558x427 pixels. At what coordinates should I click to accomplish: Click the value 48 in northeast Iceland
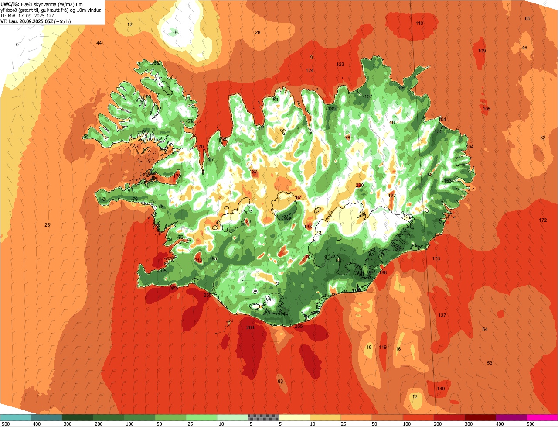point(392,122)
